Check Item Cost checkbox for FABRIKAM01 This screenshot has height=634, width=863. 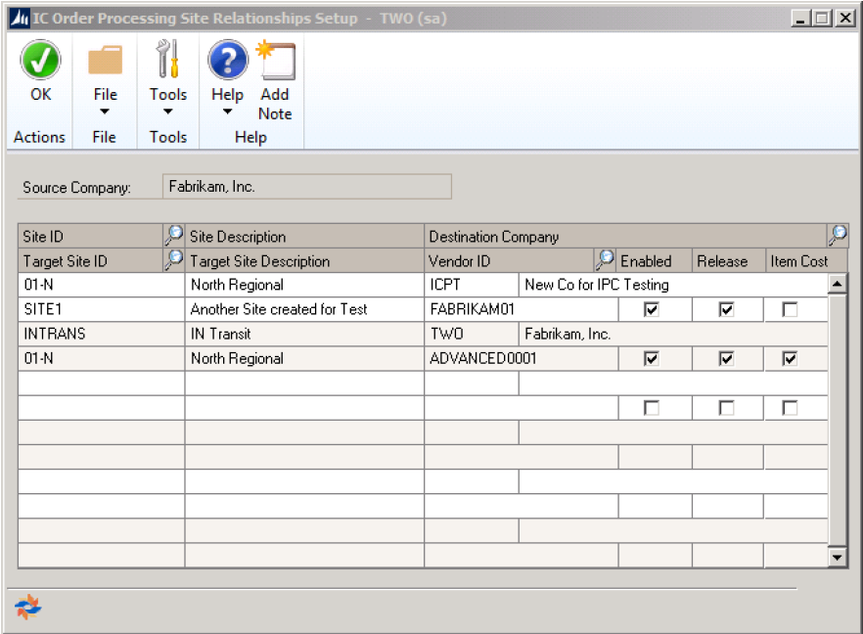[x=790, y=309]
